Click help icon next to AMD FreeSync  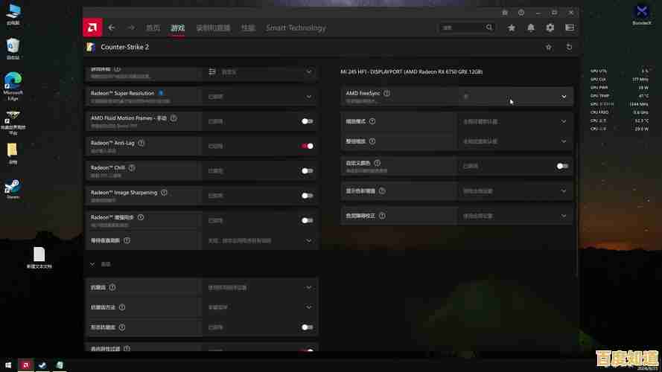click(x=386, y=94)
